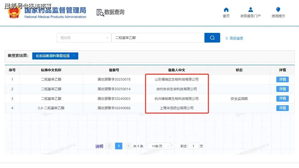
Task: Click the 数据查询 heading text
Action: pyautogui.click(x=114, y=12)
